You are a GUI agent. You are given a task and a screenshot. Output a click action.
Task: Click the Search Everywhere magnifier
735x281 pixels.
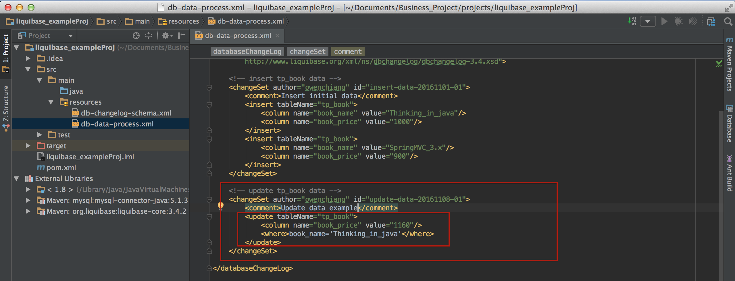click(x=728, y=21)
